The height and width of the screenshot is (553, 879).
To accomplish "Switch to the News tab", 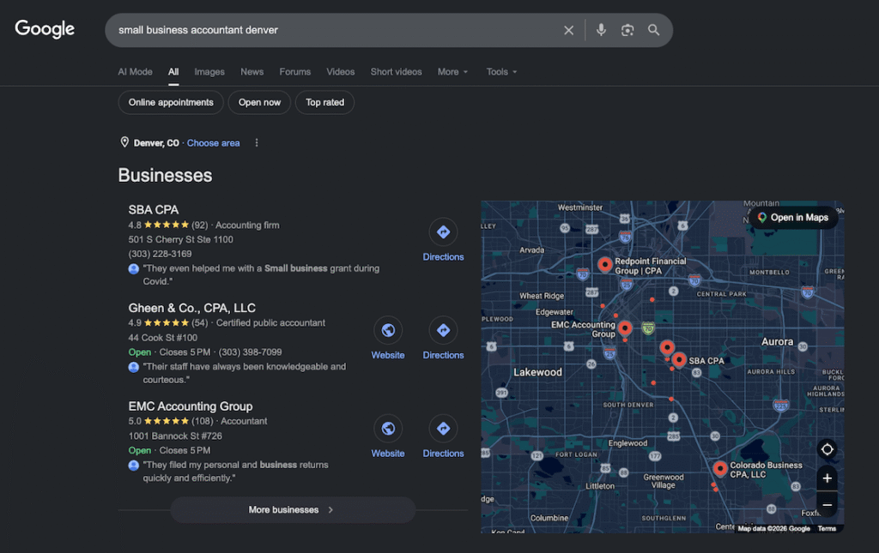I will coord(252,72).
